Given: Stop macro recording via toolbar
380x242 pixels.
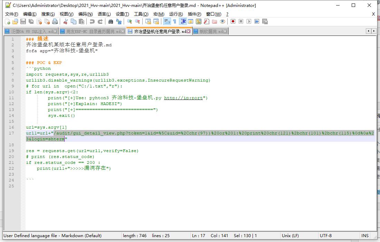Looking at the screenshot, I should (241, 21).
